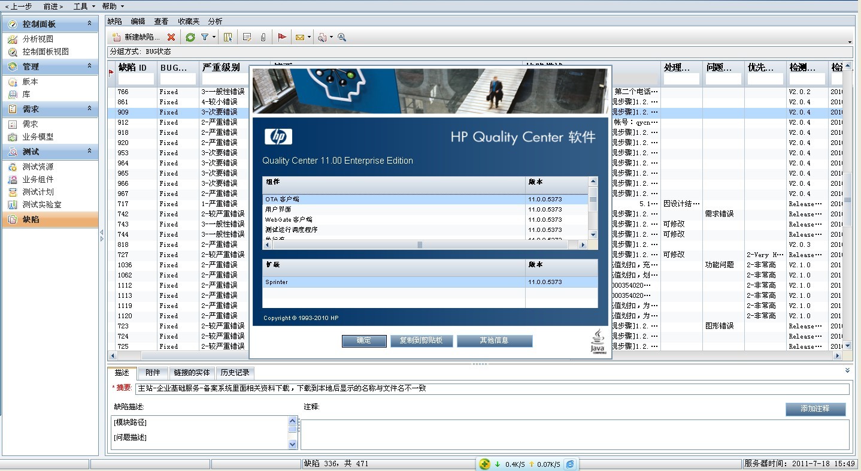861x471 pixels.
Task: Select the Sprinter row in extensions list
Action: pos(430,282)
